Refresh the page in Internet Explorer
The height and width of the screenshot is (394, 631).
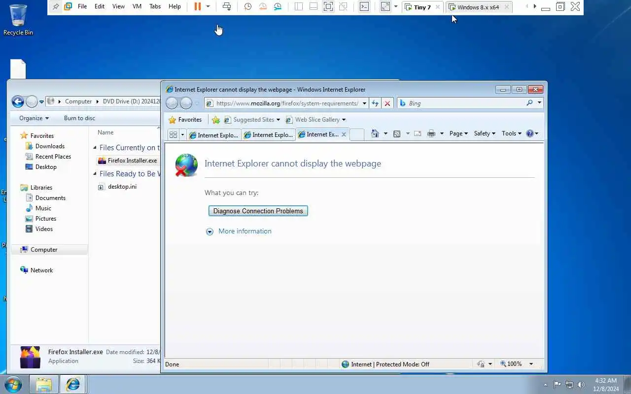[375, 103]
